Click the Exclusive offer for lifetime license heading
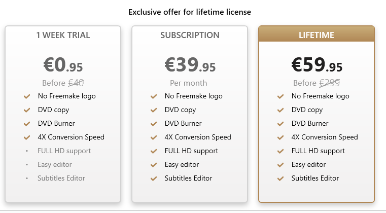The width and height of the screenshot is (386, 213). (x=190, y=12)
